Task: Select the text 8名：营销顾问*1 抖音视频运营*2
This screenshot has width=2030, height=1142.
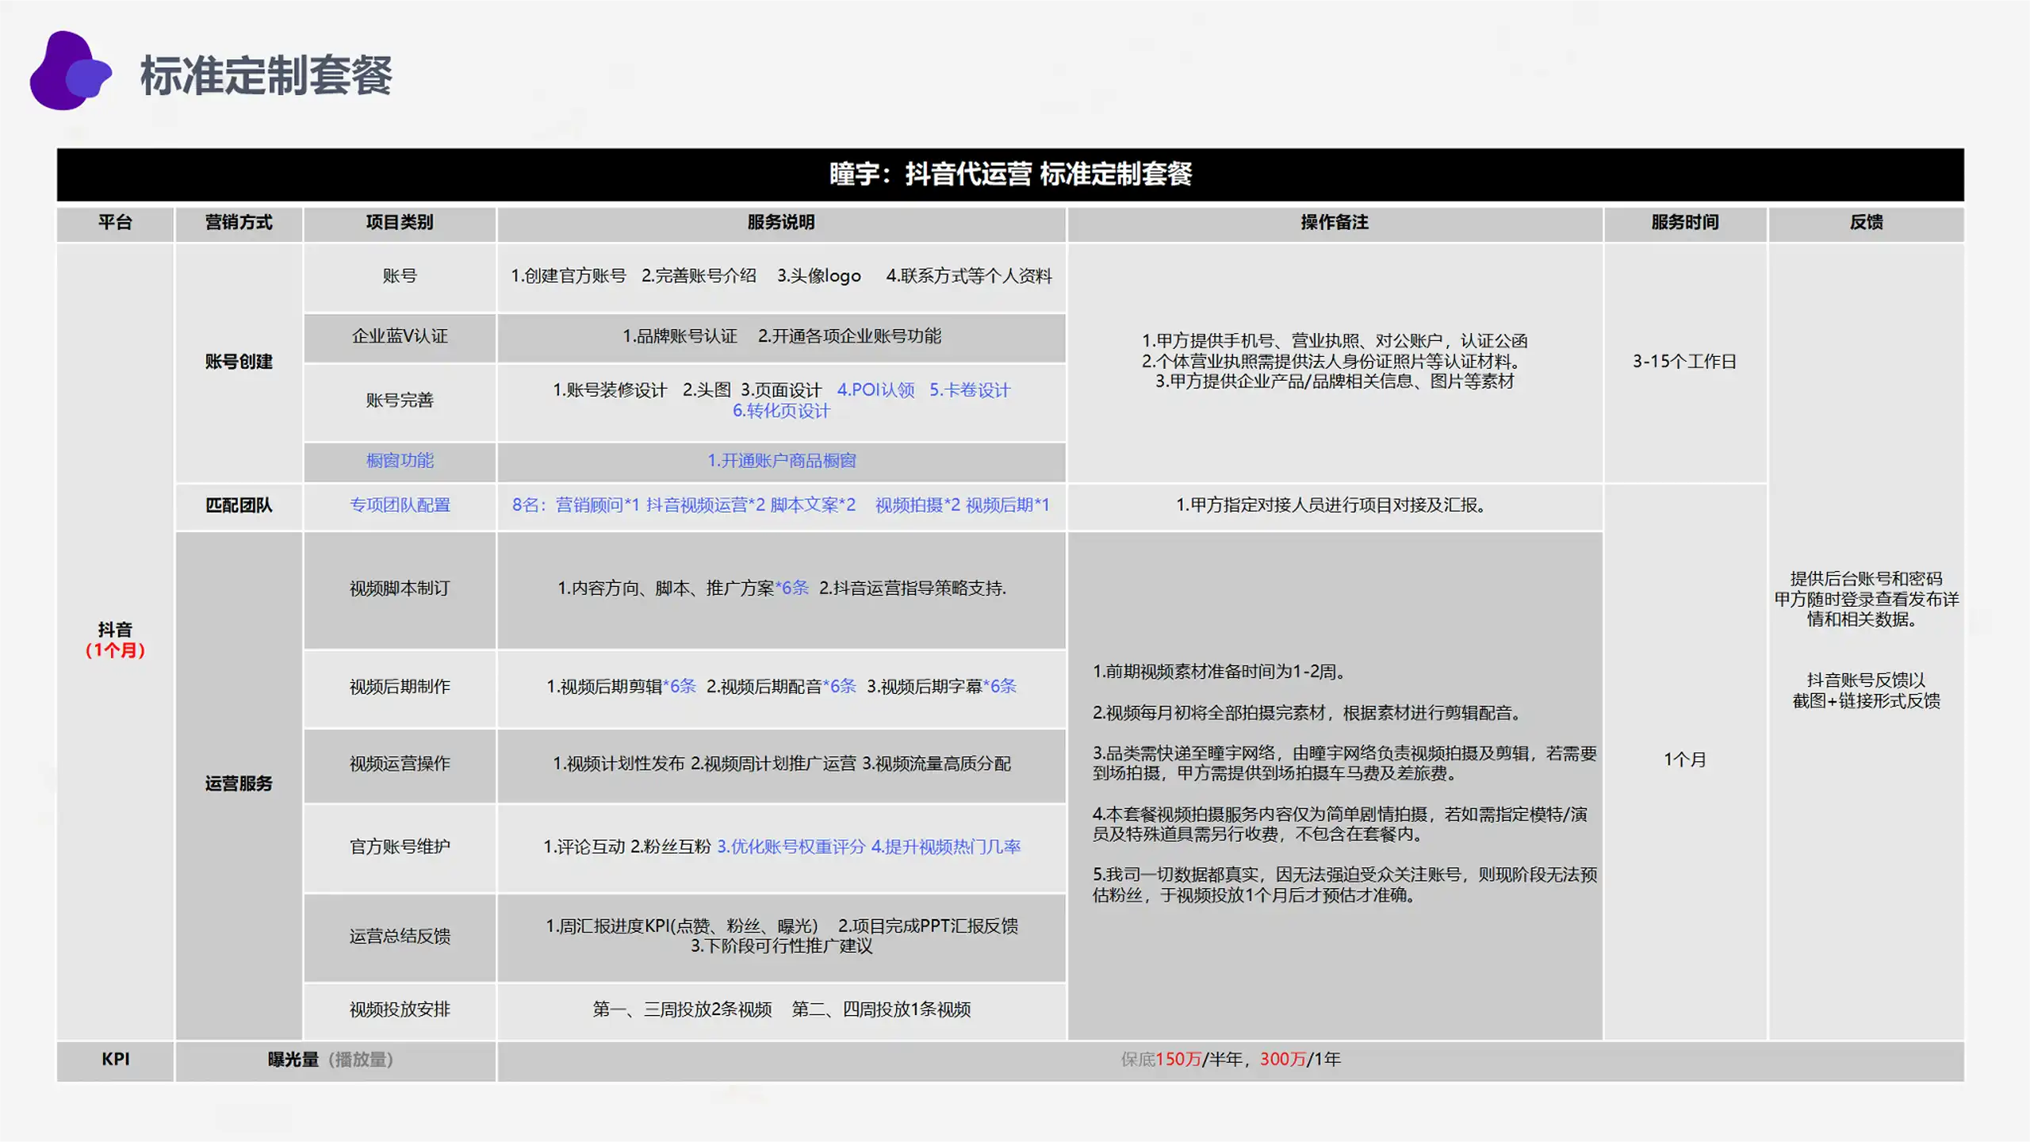Action: coord(638,506)
